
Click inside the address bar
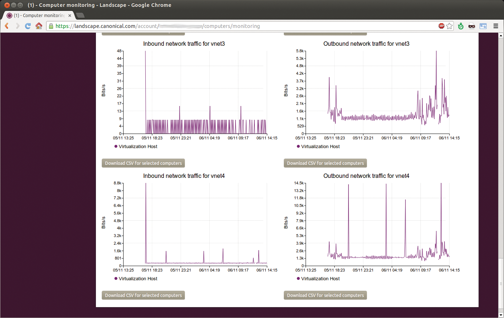point(218,26)
